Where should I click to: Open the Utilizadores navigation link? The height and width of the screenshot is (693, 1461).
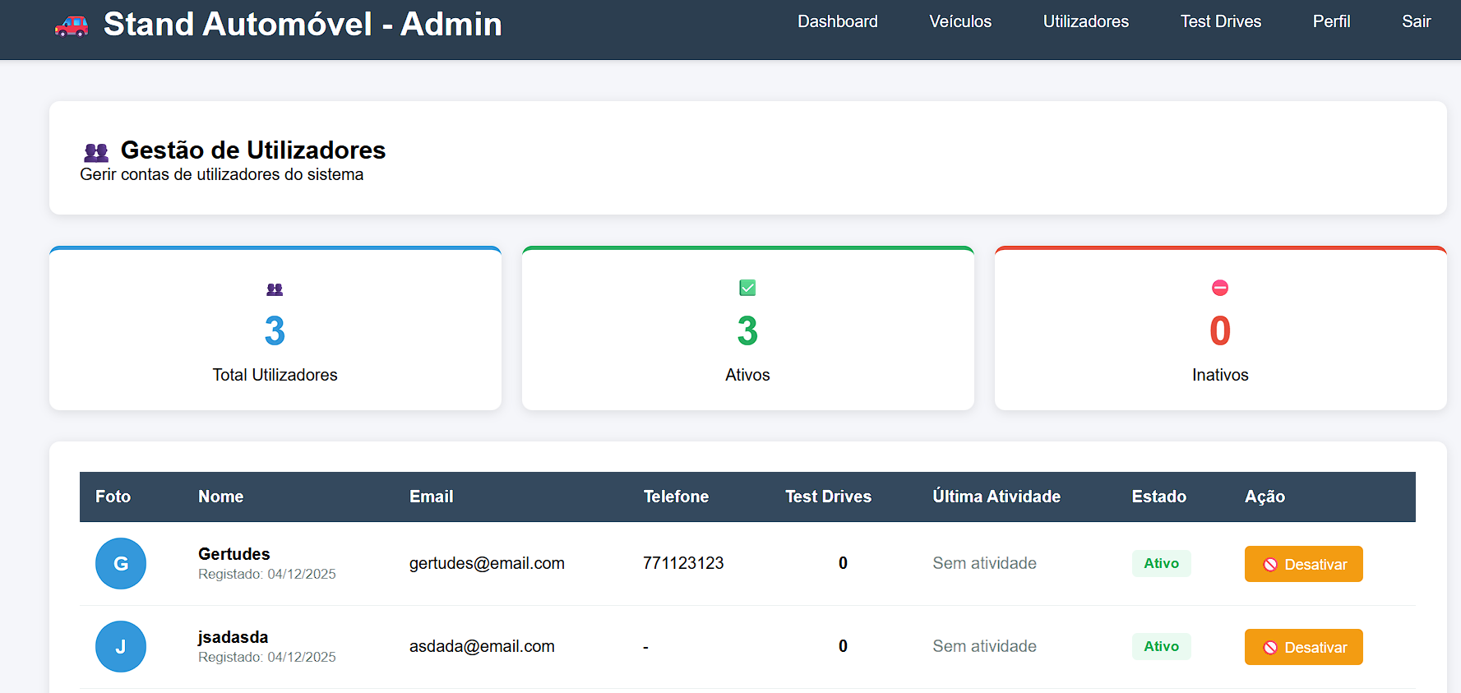(1085, 22)
